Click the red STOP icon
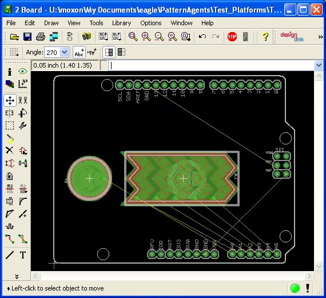Screen dimensions: 326x298 pos(232,37)
